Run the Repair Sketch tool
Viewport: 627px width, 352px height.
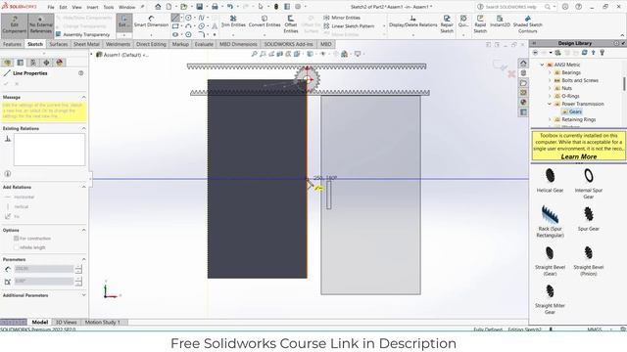[x=447, y=24]
